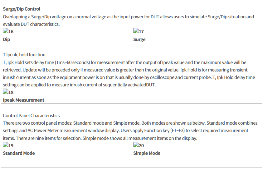
Task: Click the Ipk Hold delay time paragraph
Action: pos(129,74)
